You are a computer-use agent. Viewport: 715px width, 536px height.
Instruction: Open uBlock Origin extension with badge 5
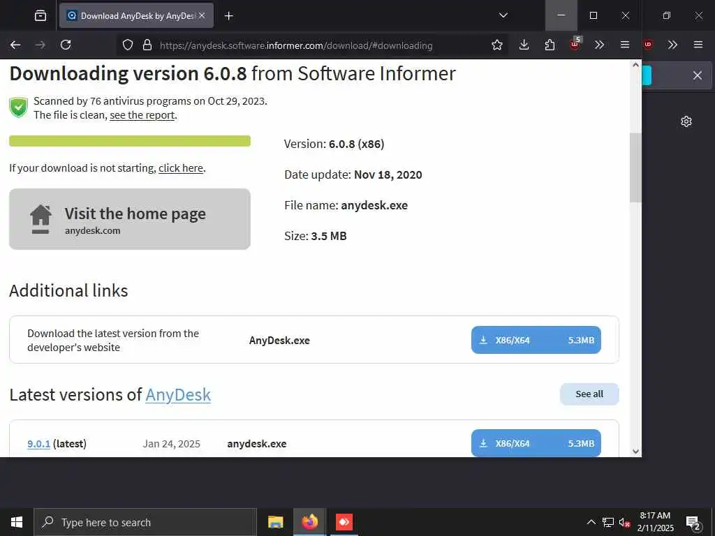575,44
